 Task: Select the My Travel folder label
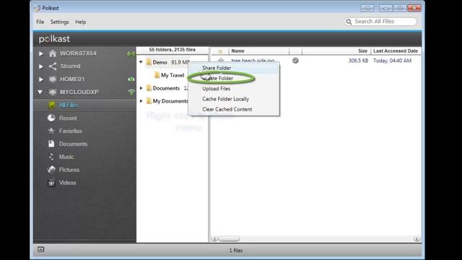coord(173,75)
